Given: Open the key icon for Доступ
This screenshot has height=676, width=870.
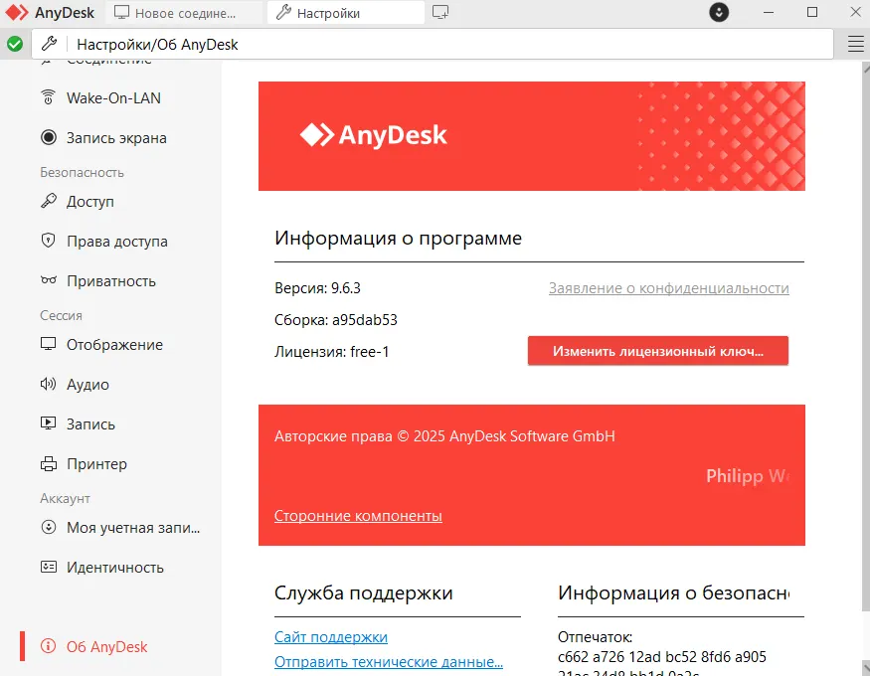Looking at the screenshot, I should pyautogui.click(x=48, y=202).
